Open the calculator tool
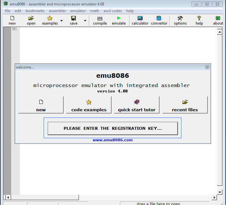Viewport: 226px width, 205px height. [x=140, y=18]
